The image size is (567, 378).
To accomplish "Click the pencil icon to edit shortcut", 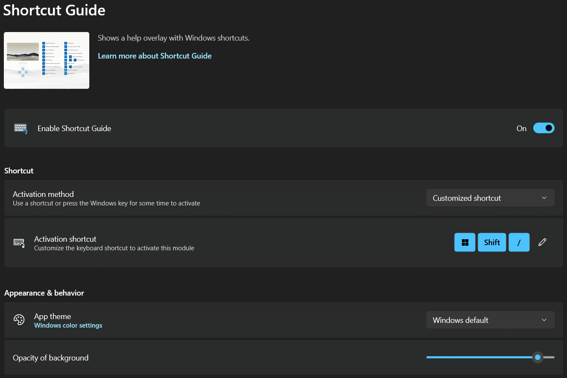I will [x=542, y=243].
